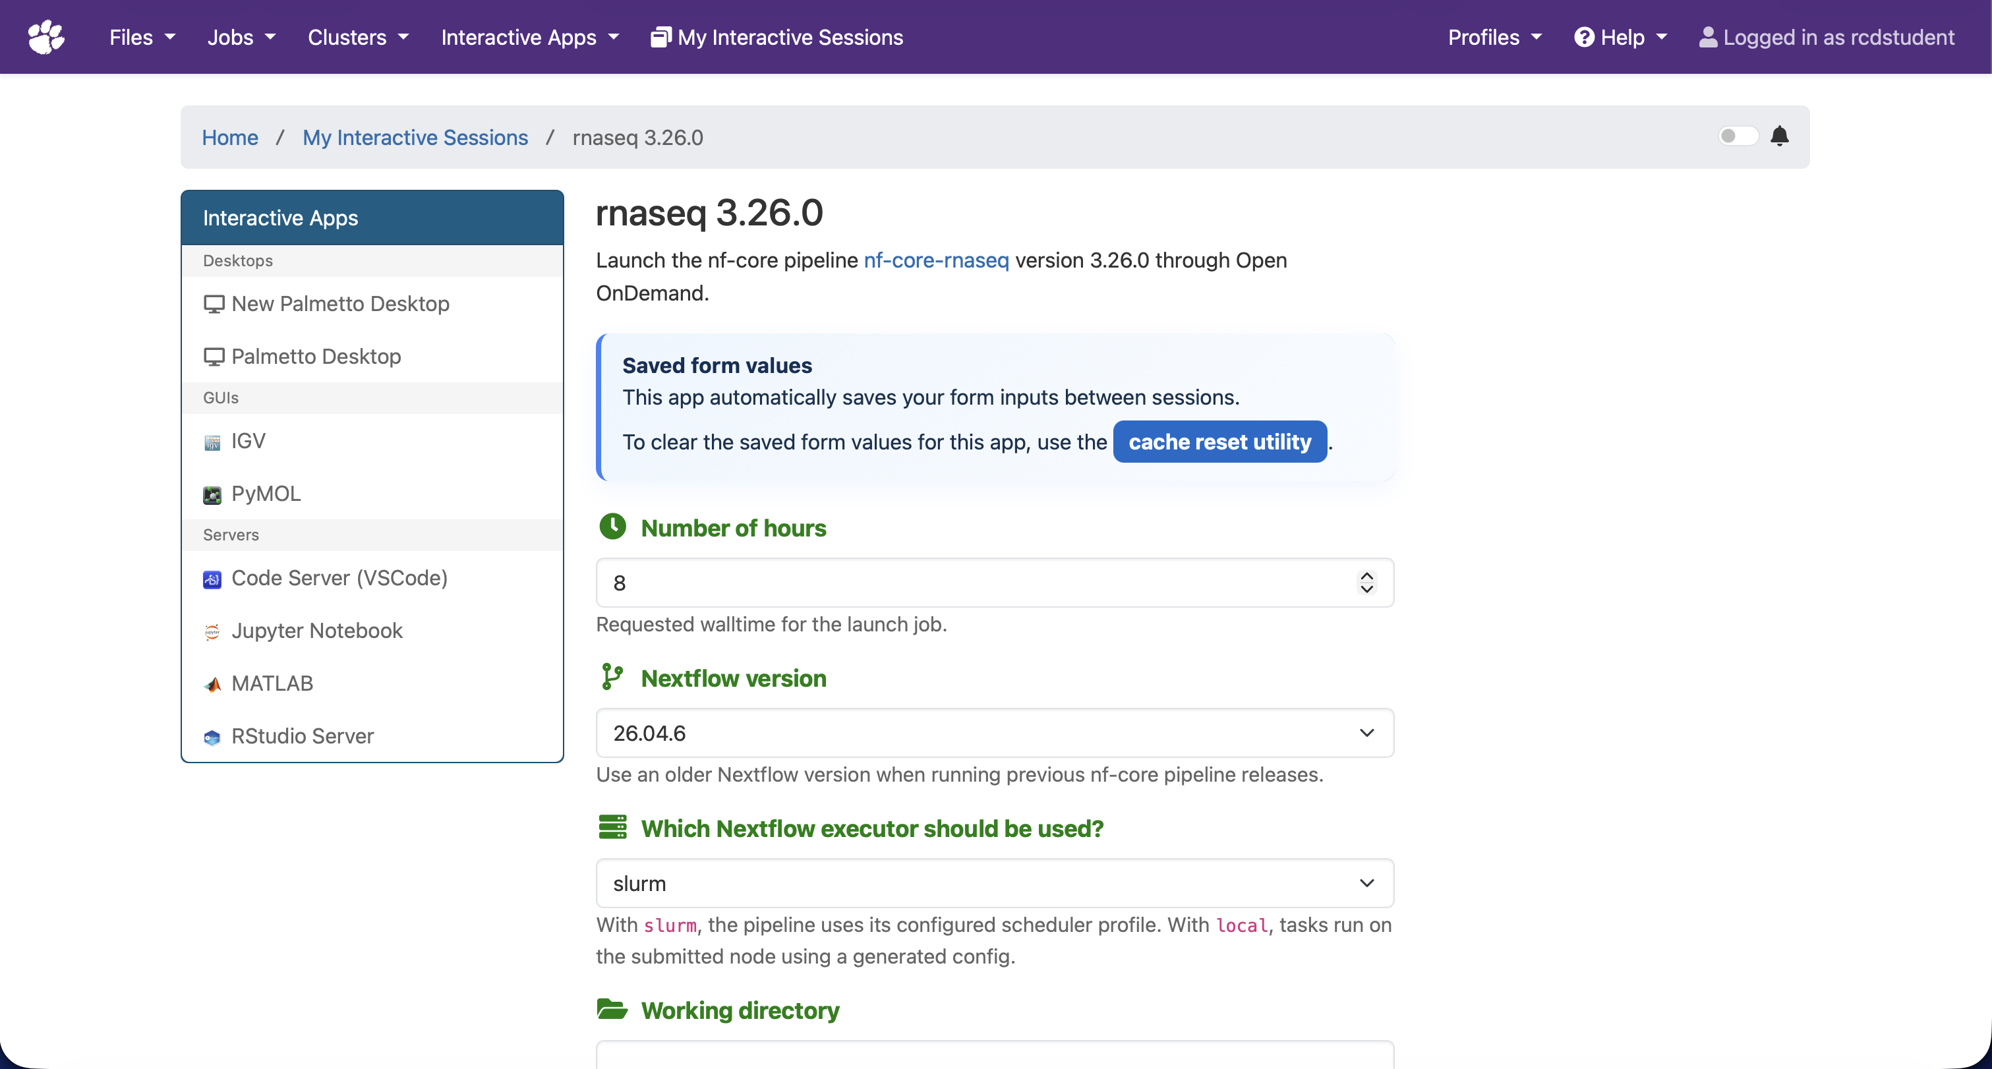Focus the Number of hours input field
Viewport: 1992px width, 1069px height.
pos(995,583)
